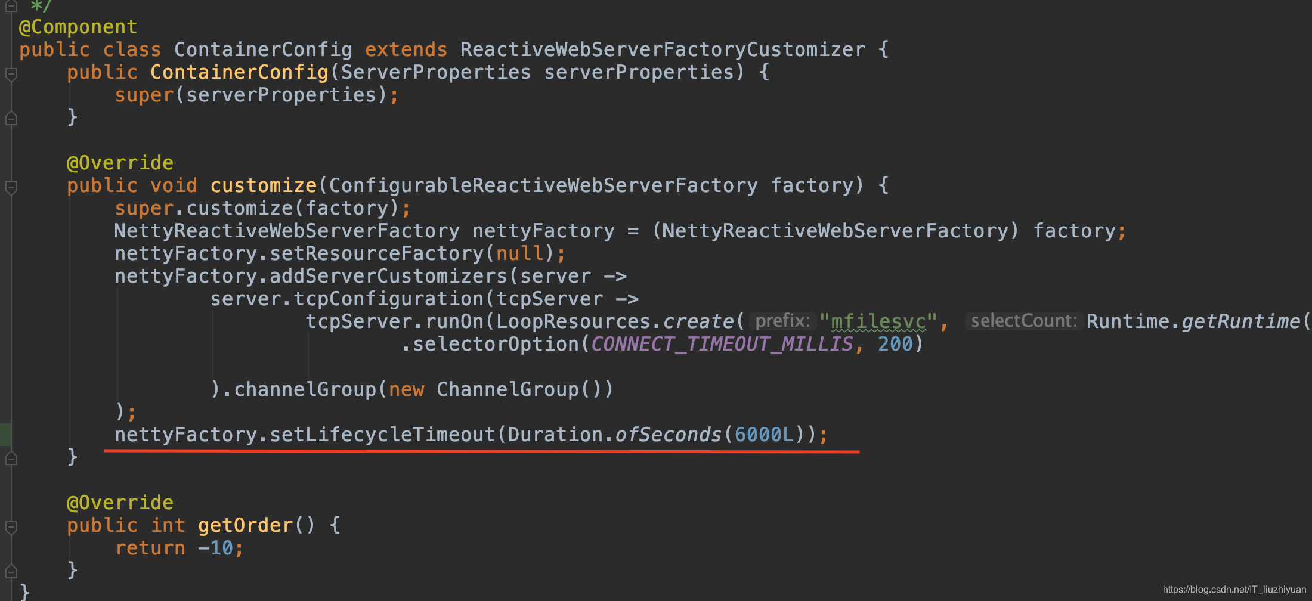Click the @Component annotation
Screen dimensions: 1312x601
[78, 27]
